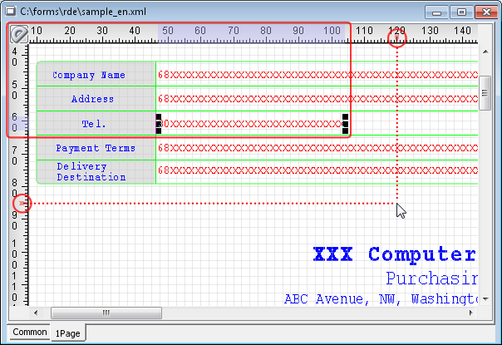Select the selected Tel. data field
The height and width of the screenshot is (345, 502).
coord(252,124)
